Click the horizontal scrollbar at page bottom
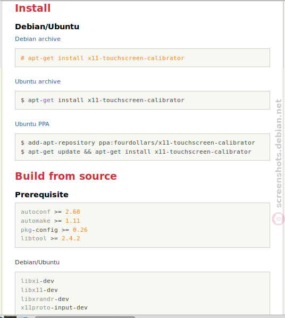The image size is (285, 318). pos(85,317)
